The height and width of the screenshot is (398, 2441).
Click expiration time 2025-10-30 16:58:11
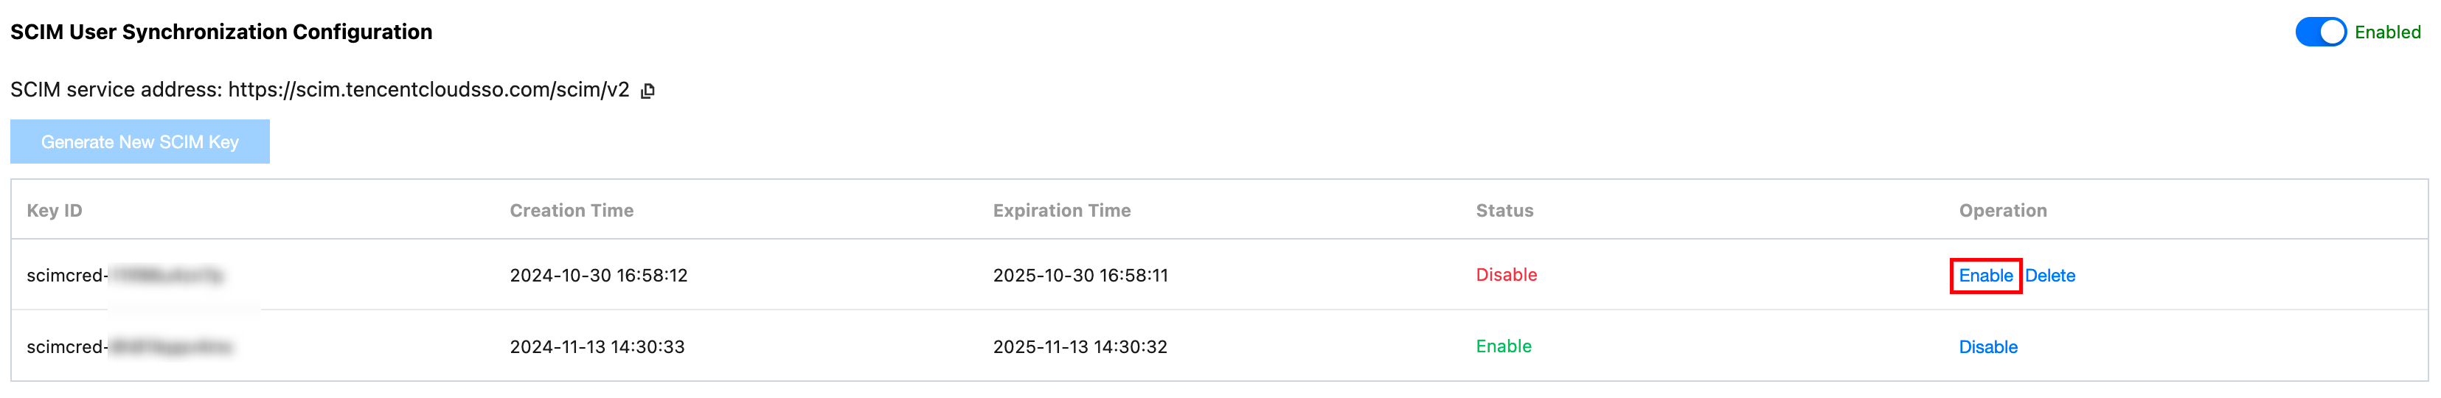1080,276
